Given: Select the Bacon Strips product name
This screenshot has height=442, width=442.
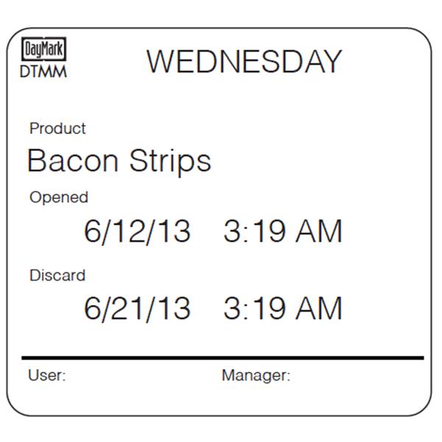Looking at the screenshot, I should (119, 161).
